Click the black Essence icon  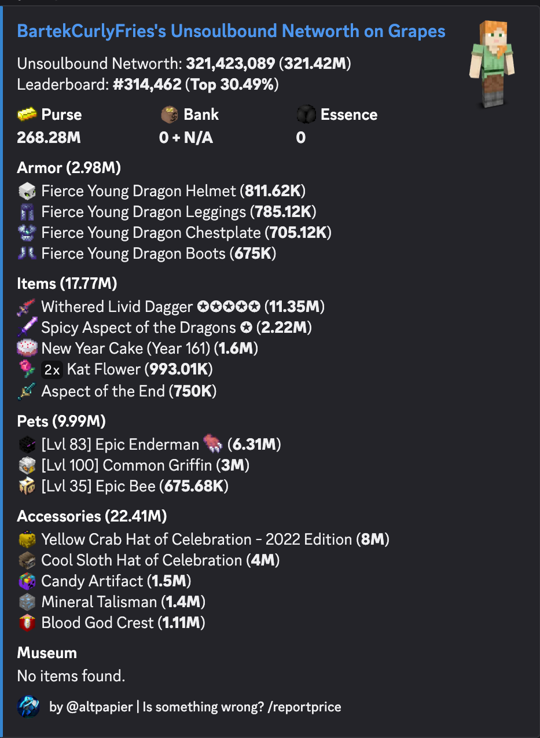pyautogui.click(x=306, y=115)
